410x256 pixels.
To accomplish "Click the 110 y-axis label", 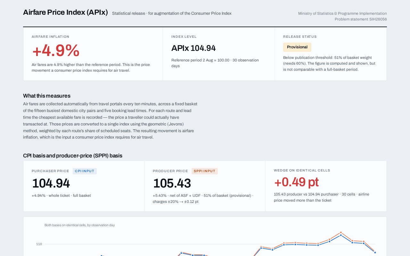I will coord(39,244).
